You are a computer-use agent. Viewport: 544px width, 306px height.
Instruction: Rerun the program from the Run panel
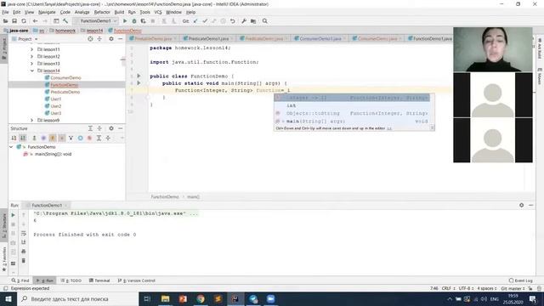(x=14, y=215)
